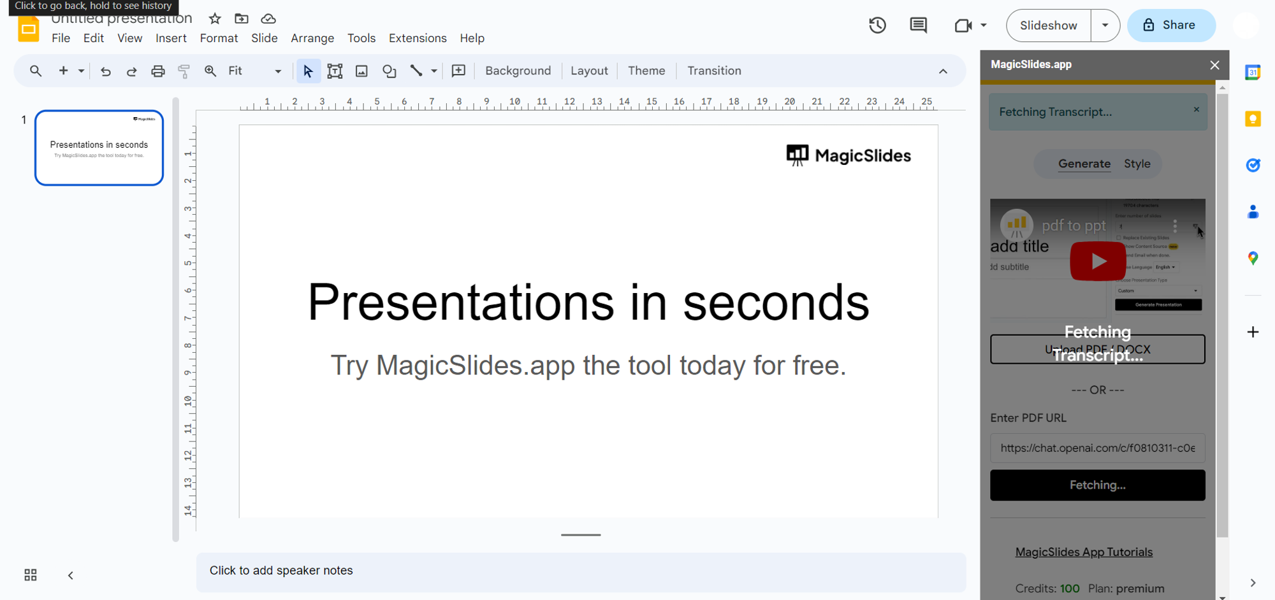Image resolution: width=1275 pixels, height=600 pixels.
Task: Switch to grid view icon
Action: point(31,575)
